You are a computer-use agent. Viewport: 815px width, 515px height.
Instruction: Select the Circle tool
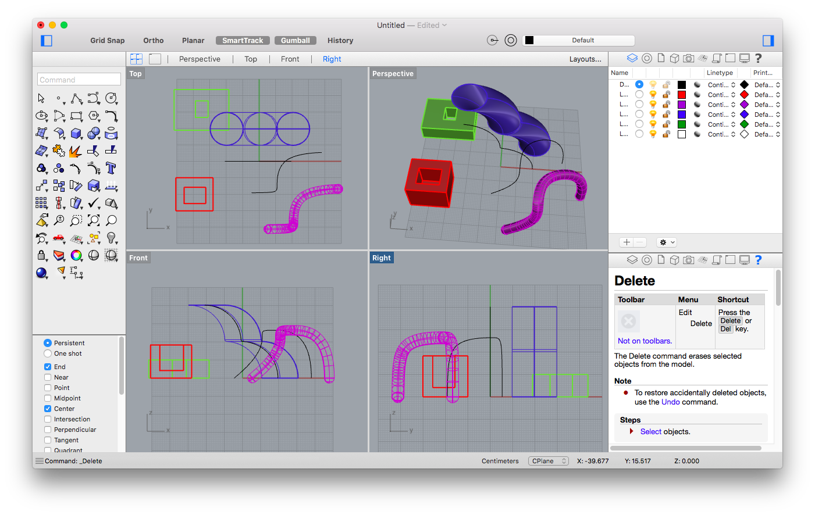click(x=111, y=98)
